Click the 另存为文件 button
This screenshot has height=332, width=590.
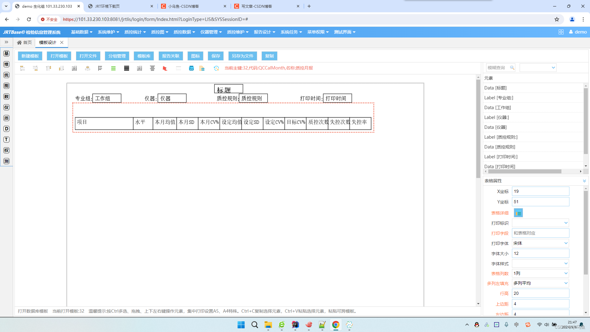click(x=242, y=56)
